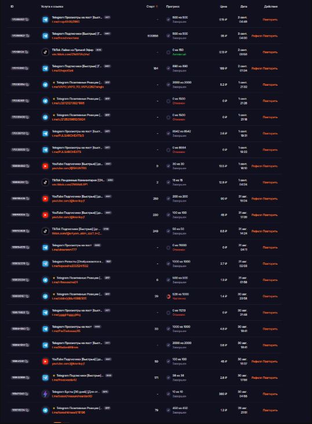This screenshot has height=424, width=312.
Task: Click Telegram icon of the Репосты order
Action: (x=45, y=264)
